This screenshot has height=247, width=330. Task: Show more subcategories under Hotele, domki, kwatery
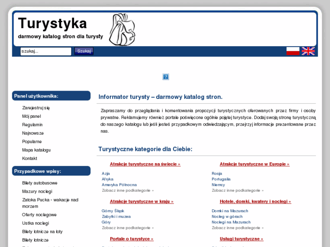pos(237,228)
